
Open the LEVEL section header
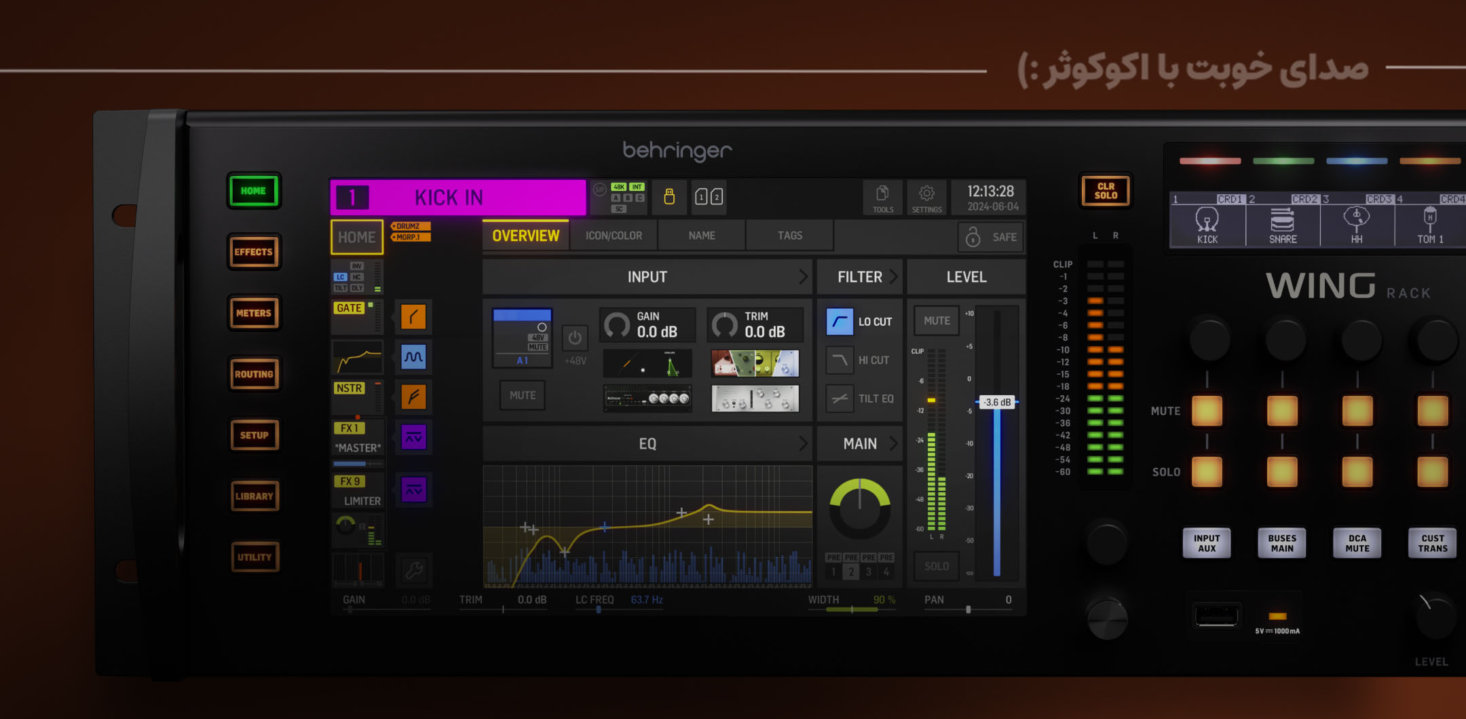coord(966,277)
